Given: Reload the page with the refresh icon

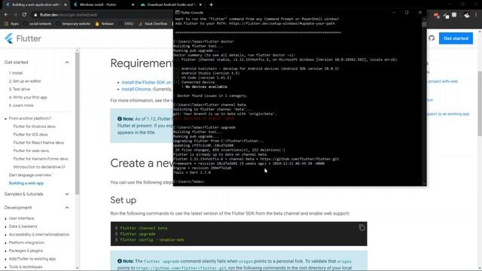Looking at the screenshot, I should [x=24, y=14].
